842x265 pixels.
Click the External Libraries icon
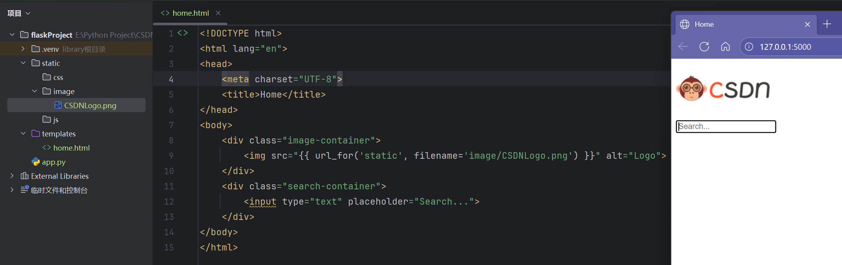[24, 176]
